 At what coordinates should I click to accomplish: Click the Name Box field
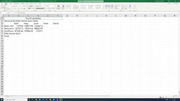(x=4, y=13)
